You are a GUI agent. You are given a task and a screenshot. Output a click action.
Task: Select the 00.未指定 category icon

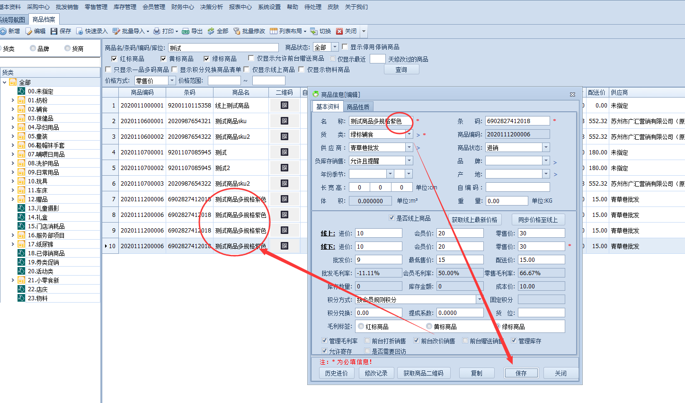pos(21,91)
